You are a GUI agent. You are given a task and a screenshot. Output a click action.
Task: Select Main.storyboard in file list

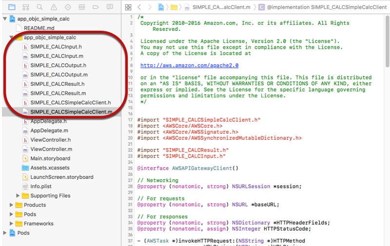point(50,158)
